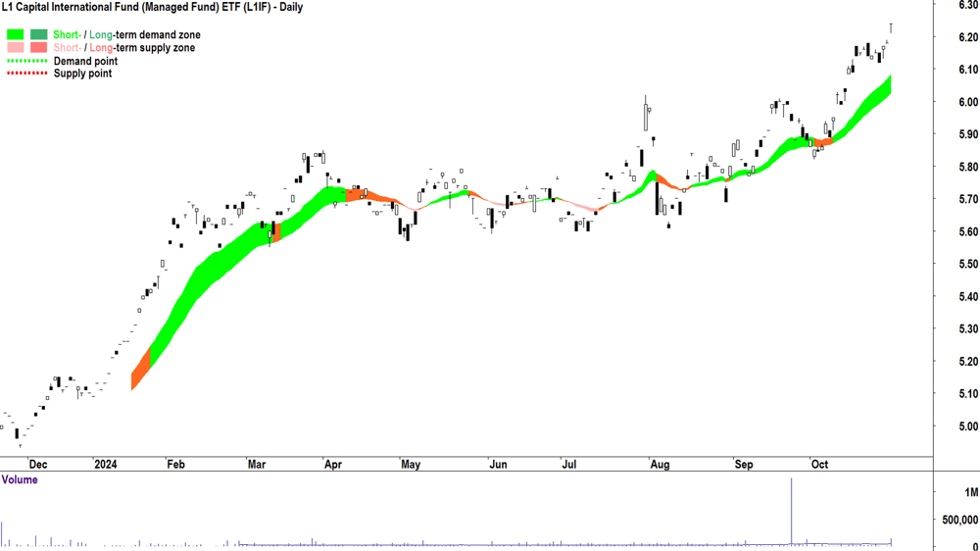Click the 'Short- / Long-term demand zone' legend text

126,35
